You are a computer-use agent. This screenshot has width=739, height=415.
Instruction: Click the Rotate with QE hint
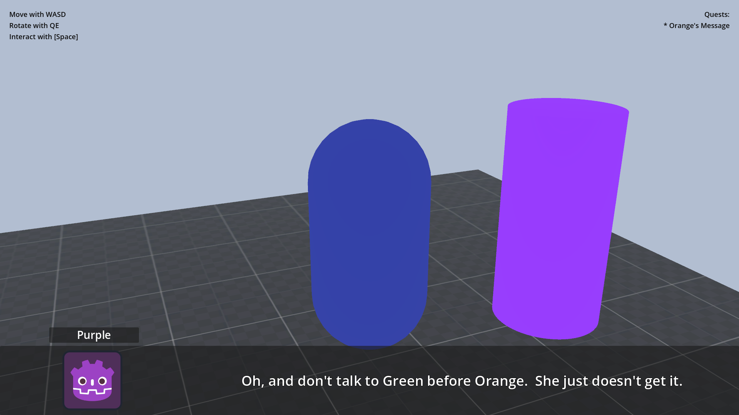click(x=34, y=26)
